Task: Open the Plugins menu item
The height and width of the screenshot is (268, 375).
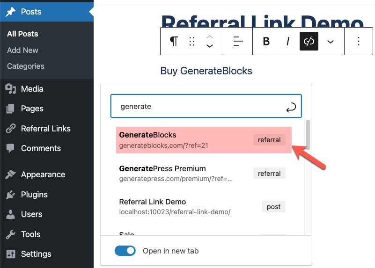Action: [x=34, y=195]
